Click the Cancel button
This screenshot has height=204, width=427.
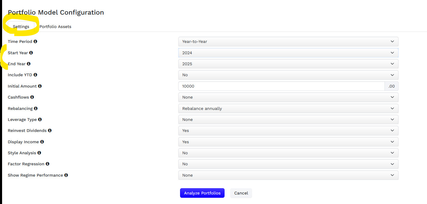click(x=241, y=193)
